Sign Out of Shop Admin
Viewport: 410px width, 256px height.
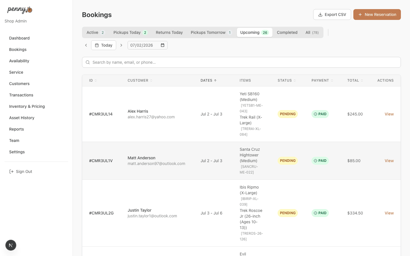coord(21,172)
